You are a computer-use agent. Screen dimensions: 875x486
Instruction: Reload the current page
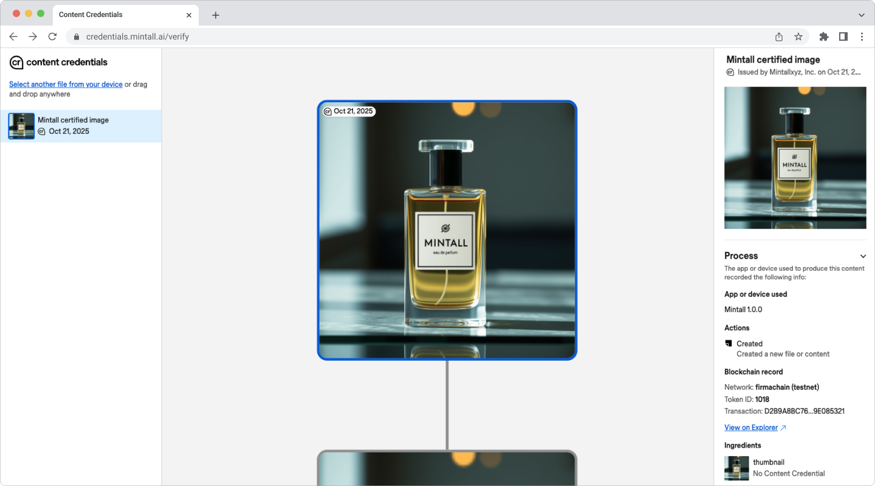(x=52, y=36)
